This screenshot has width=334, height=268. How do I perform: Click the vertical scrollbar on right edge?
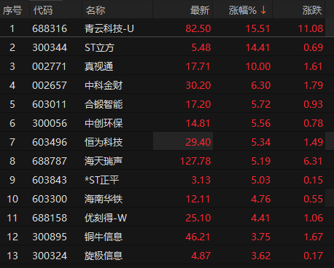330,141
